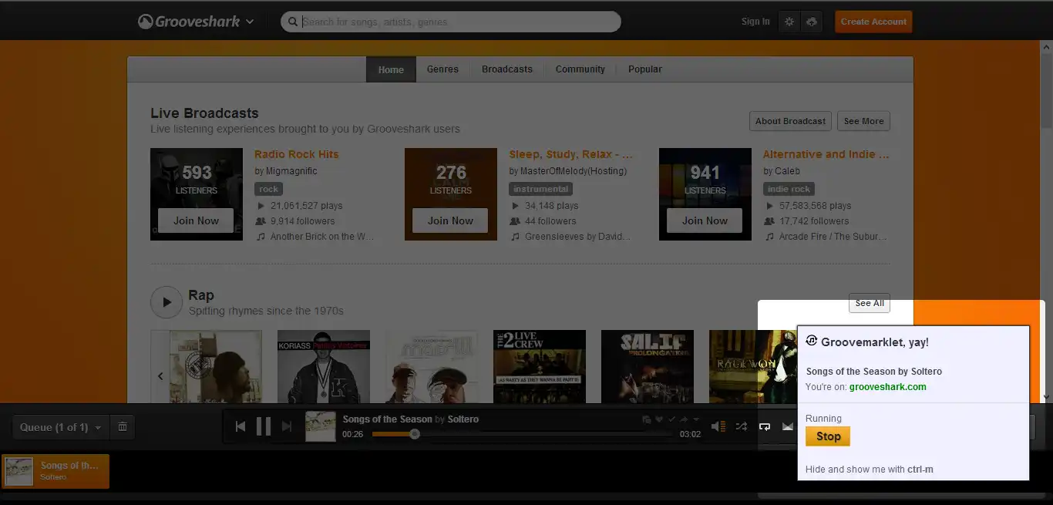Open the Broadcasts tab
1053x505 pixels.
(x=507, y=69)
